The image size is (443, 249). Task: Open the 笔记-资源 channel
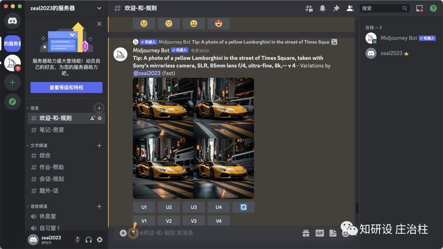pos(66,130)
